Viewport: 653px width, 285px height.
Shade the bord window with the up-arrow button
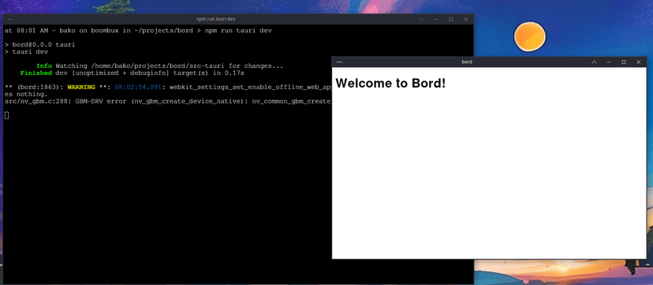[x=594, y=62]
